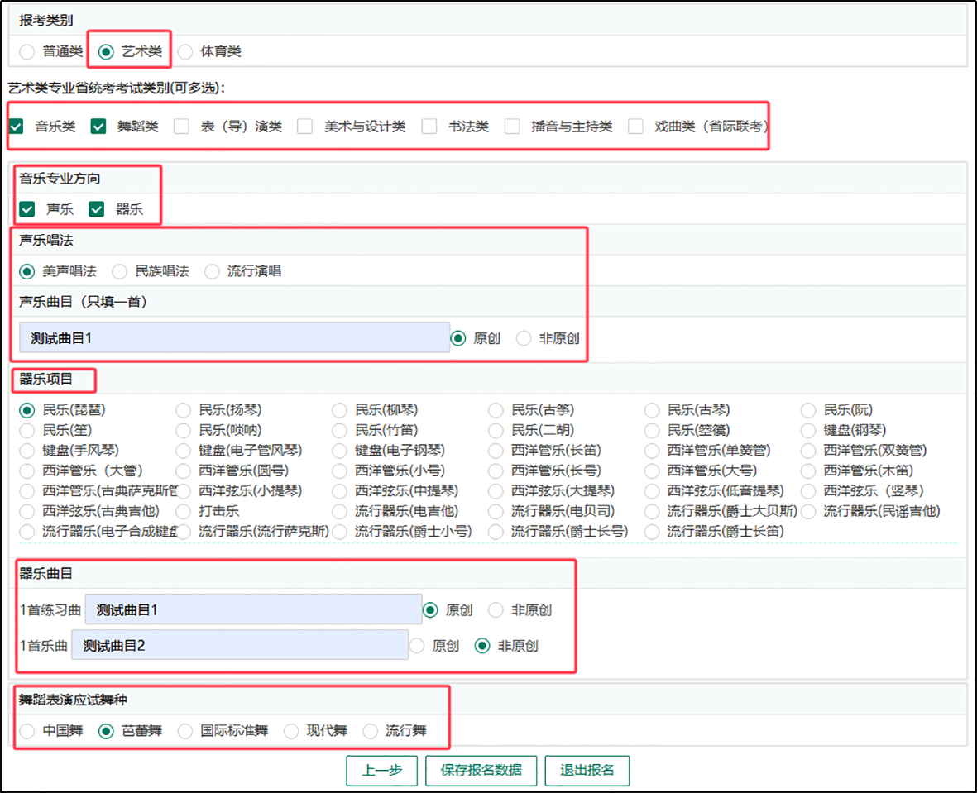This screenshot has width=977, height=793.
Task: Mark the 声乐曲目 song as 非原创
Action: click(524, 338)
